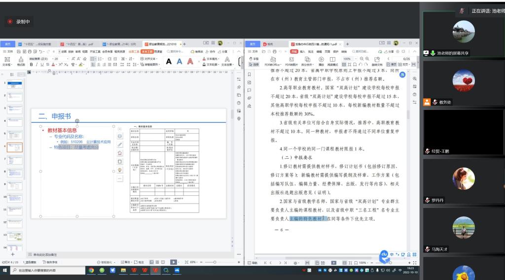Open File Explorer from taskbar
Viewport: 505px width, 280px height.
click(x=123, y=270)
